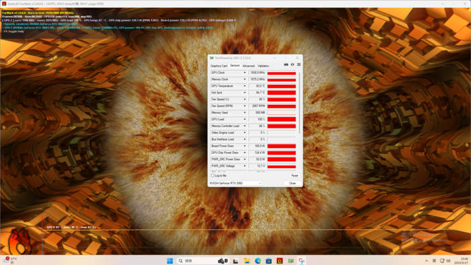Open the Task View taskbar icon

click(235, 260)
